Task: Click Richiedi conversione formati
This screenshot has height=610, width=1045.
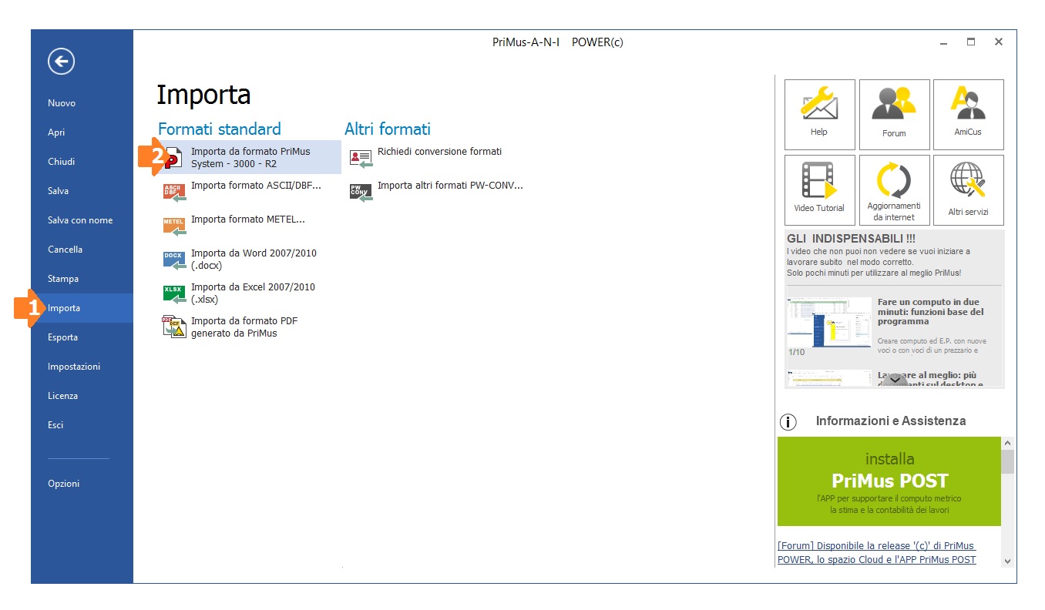Action: tap(439, 152)
